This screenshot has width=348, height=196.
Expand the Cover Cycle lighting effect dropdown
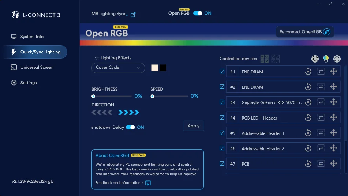118,68
